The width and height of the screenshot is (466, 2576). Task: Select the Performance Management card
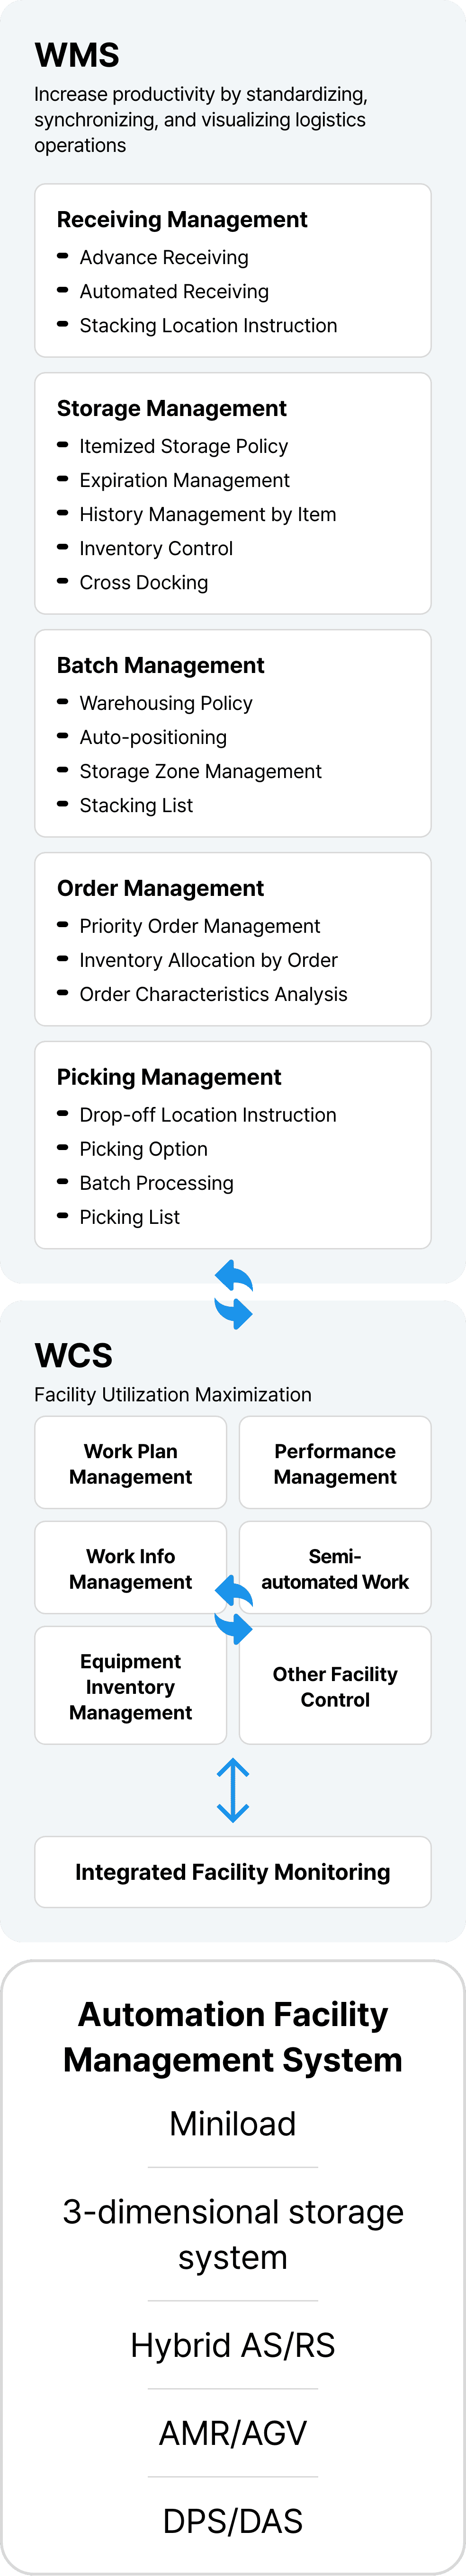[x=335, y=1463]
